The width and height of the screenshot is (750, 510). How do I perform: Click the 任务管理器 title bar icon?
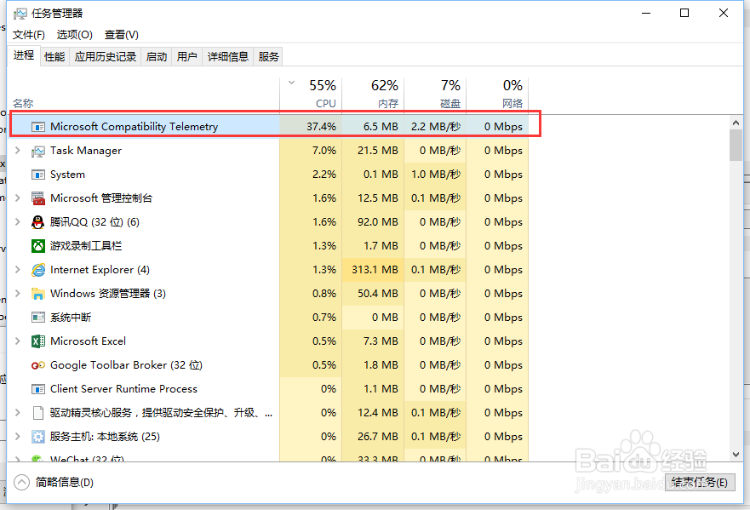click(x=20, y=14)
